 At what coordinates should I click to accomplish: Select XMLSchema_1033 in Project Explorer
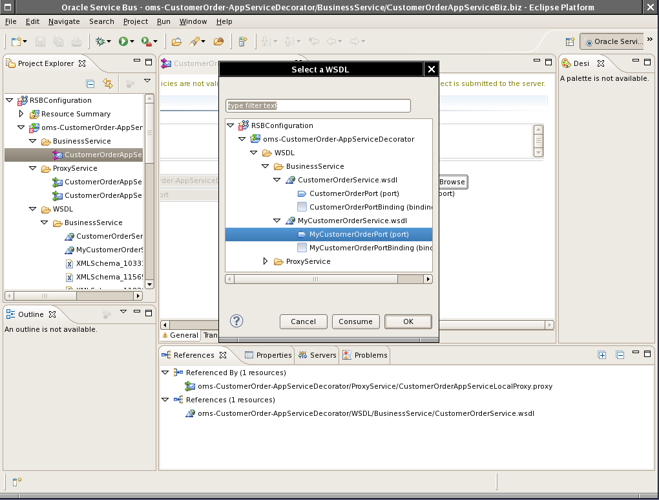point(104,263)
